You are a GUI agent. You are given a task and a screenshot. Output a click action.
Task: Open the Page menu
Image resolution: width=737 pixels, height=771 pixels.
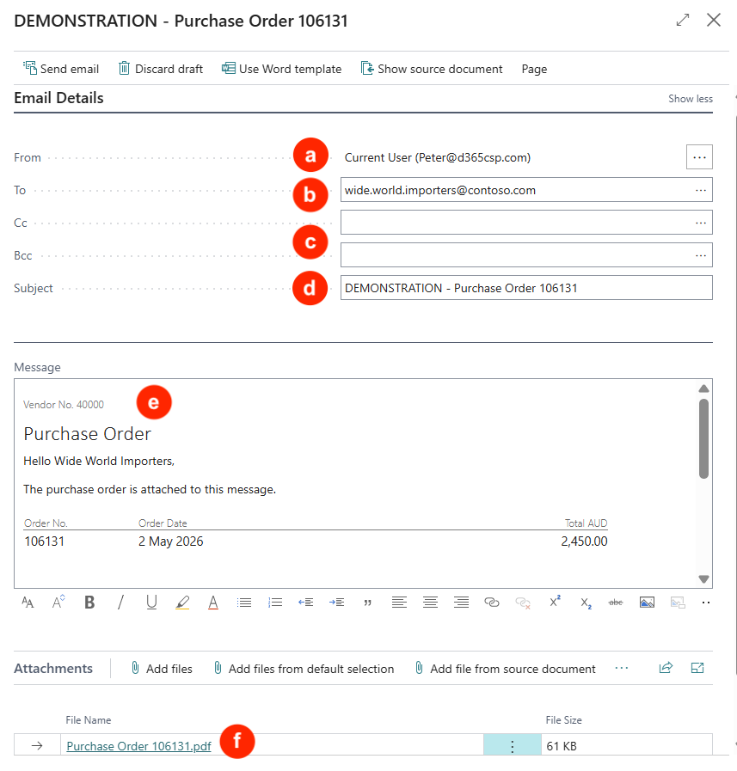[534, 69]
